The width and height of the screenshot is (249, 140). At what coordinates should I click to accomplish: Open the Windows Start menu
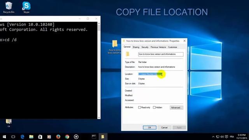[4, 136]
